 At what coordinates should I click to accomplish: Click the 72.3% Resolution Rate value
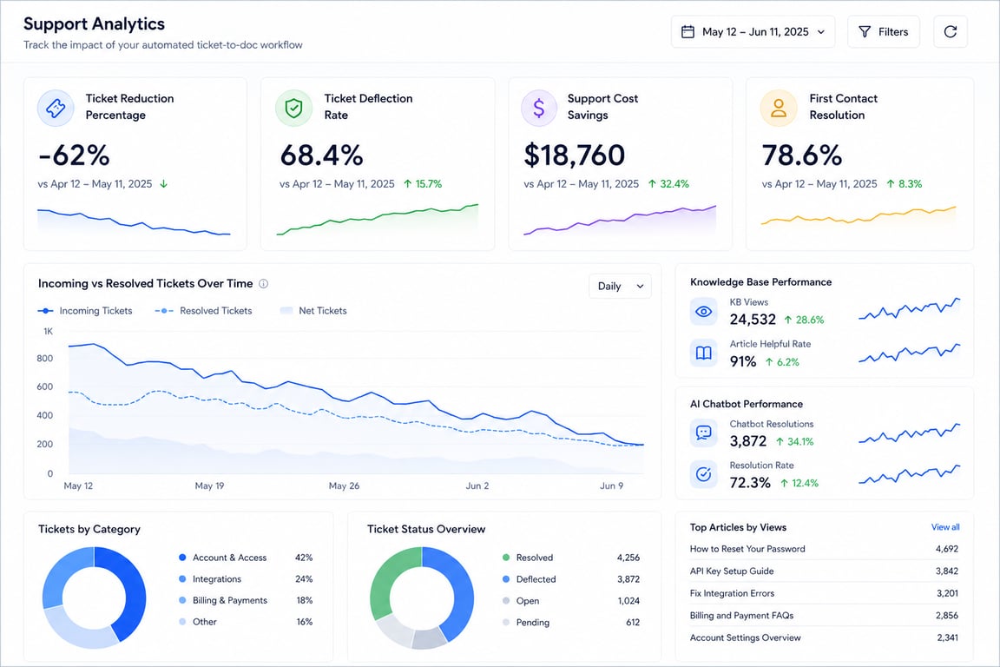pyautogui.click(x=750, y=483)
